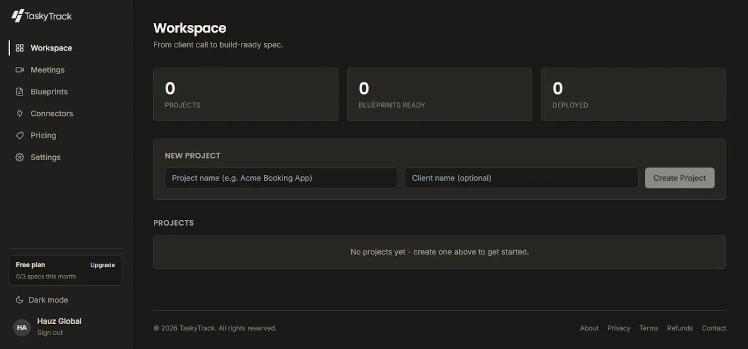Click the "Free plan" label
Viewport: 748px width, 349px height.
(30, 265)
